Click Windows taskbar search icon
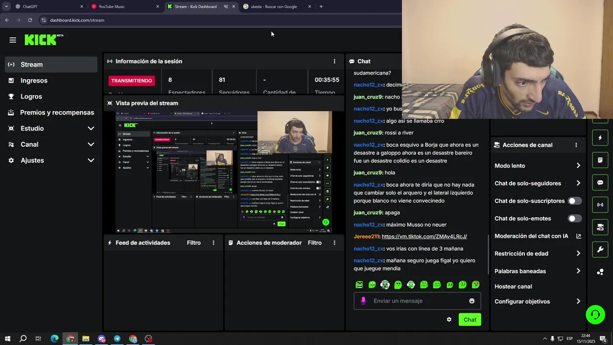 [x=23, y=339]
